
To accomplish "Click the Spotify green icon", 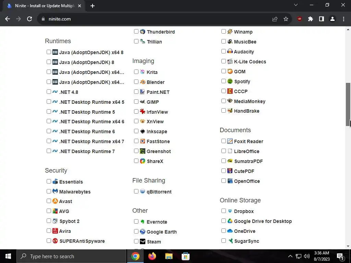I will [230, 81].
